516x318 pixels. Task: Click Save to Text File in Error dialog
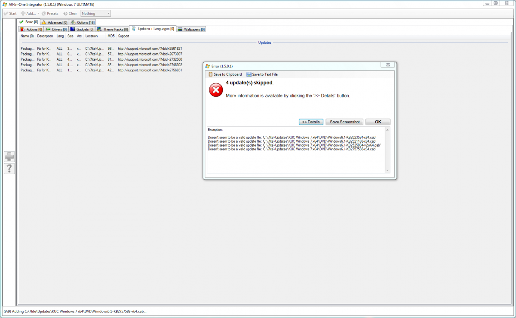coord(262,74)
